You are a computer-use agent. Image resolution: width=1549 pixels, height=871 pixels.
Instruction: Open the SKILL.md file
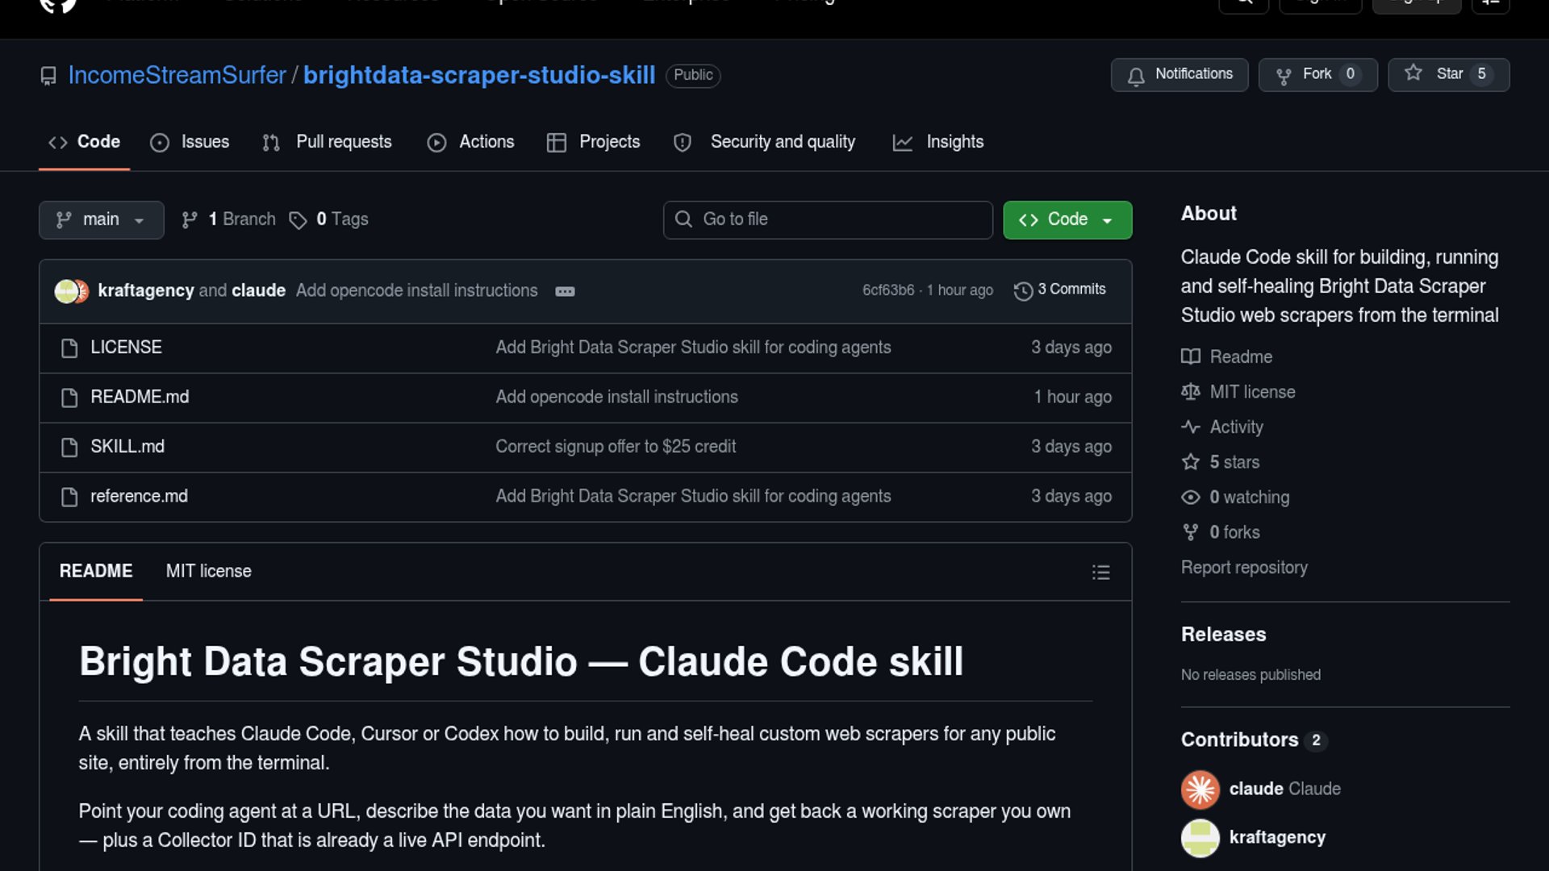(127, 447)
